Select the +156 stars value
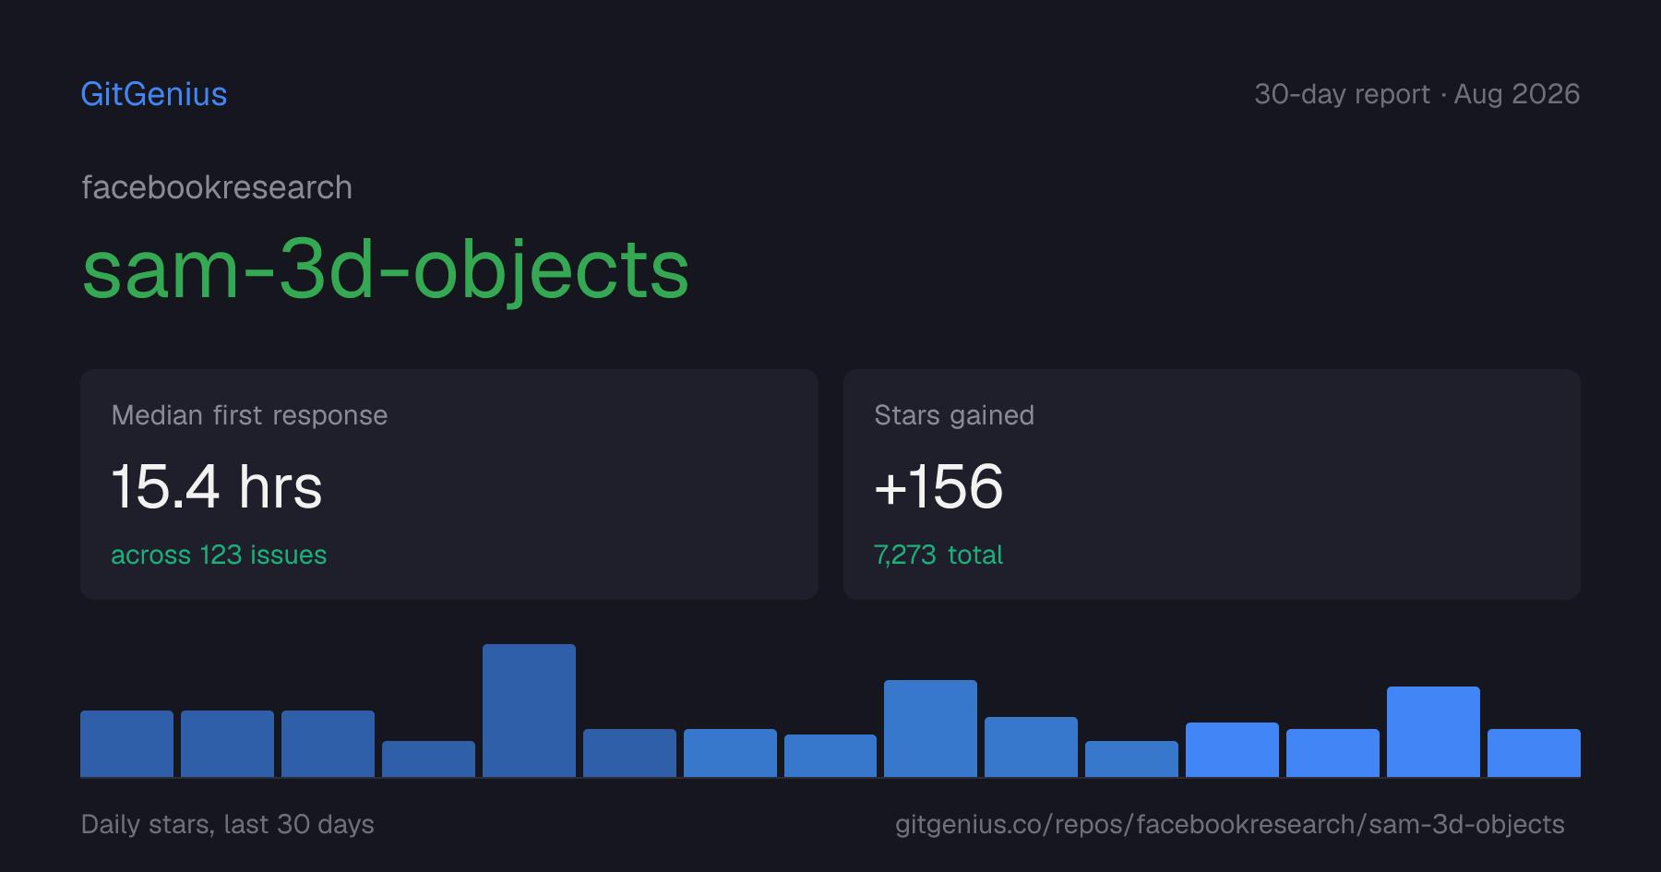This screenshot has height=872, width=1661. click(938, 486)
